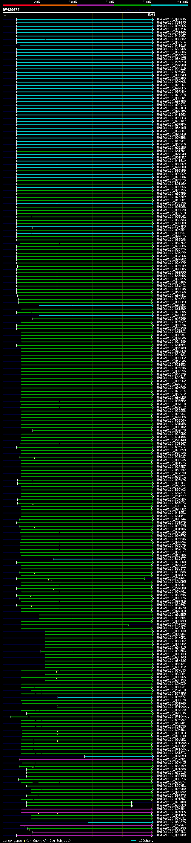Click the red 20% identity legend segment
The width and height of the screenshot is (191, 843).
coord(21,5)
